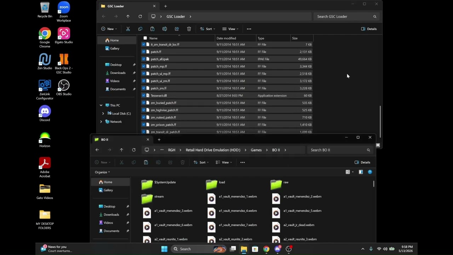Click the Games breadcrumb in BO II
The height and width of the screenshot is (255, 453).
click(256, 150)
